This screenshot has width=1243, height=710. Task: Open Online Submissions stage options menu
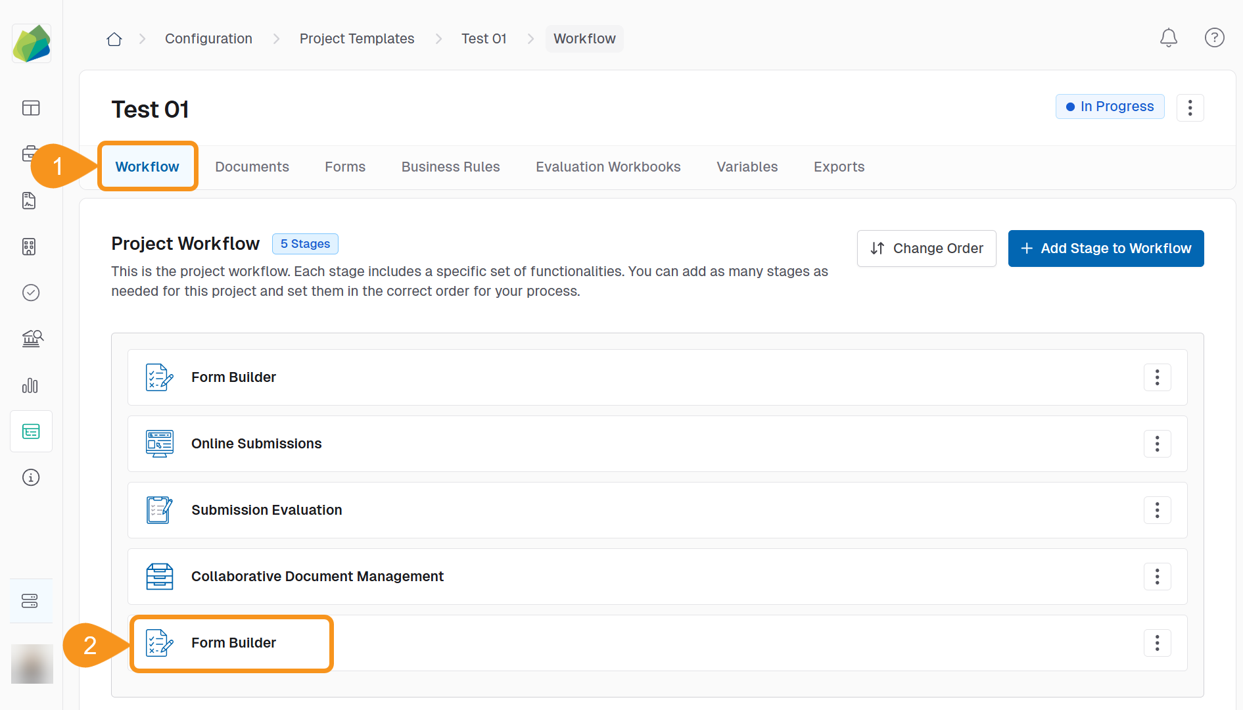pyautogui.click(x=1157, y=444)
